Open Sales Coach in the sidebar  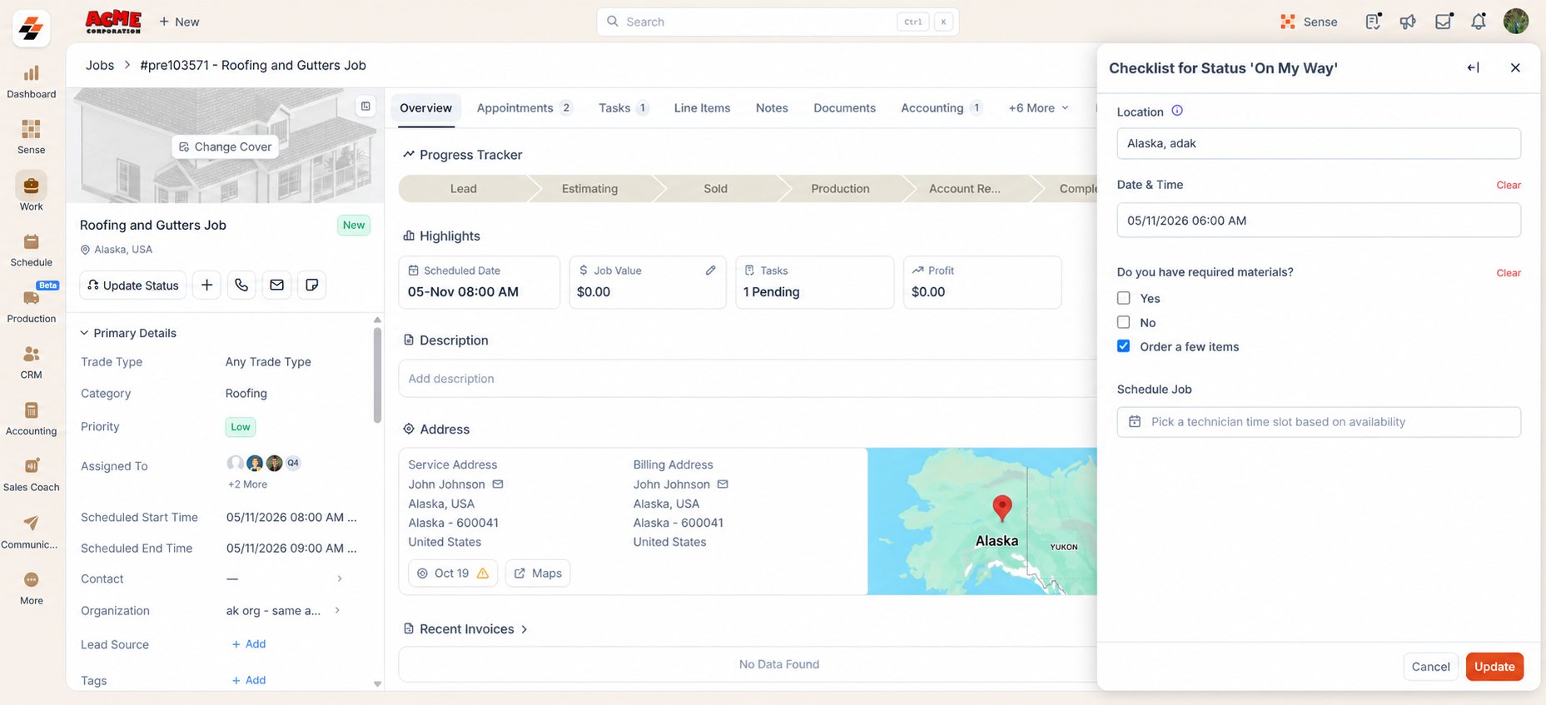32,474
